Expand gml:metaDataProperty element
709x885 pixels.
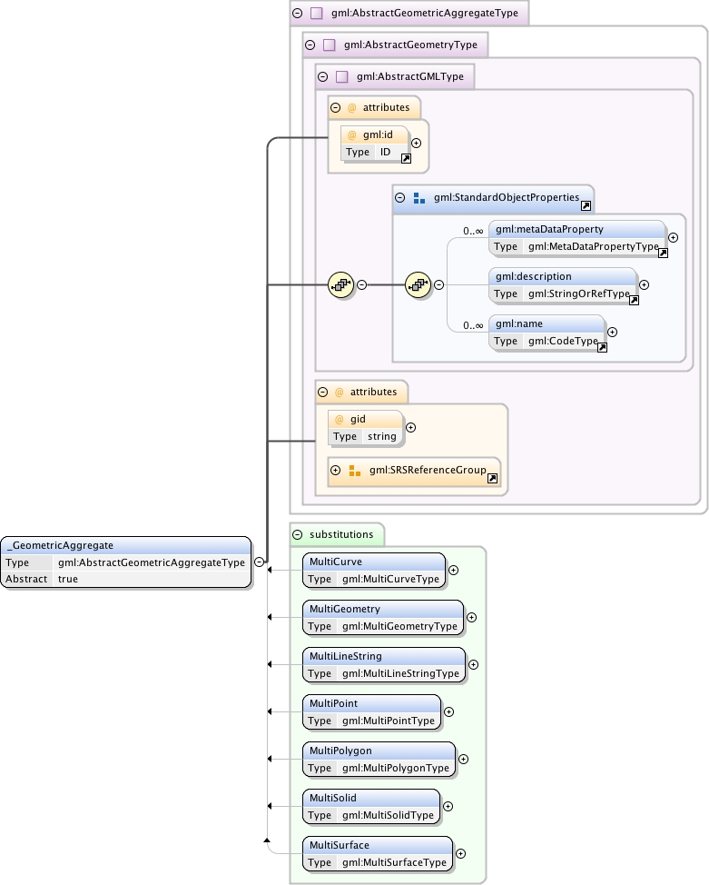[x=673, y=238]
